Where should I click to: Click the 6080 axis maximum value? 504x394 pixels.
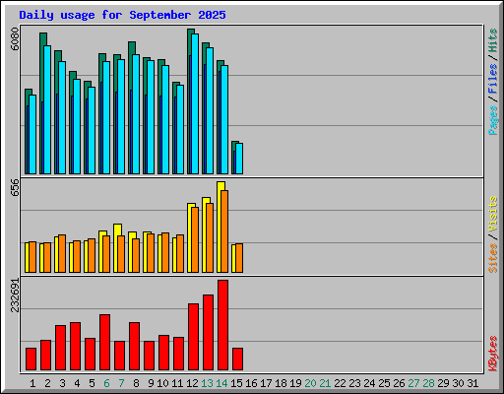click(x=15, y=39)
